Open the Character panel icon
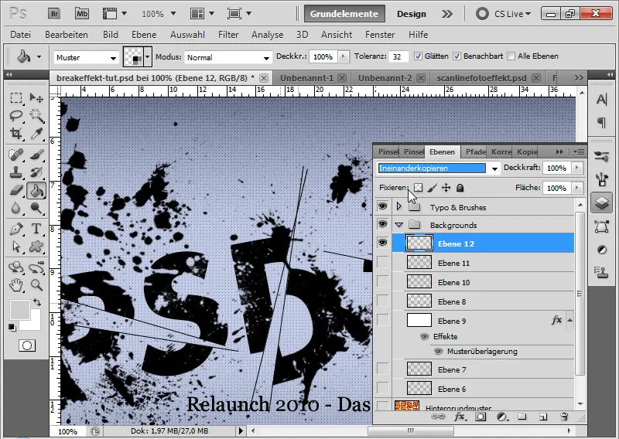Screen dimensions: 619x439 [601, 100]
